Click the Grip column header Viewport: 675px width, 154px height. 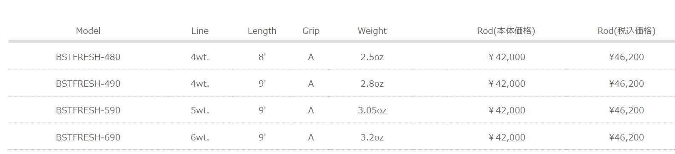(x=311, y=31)
